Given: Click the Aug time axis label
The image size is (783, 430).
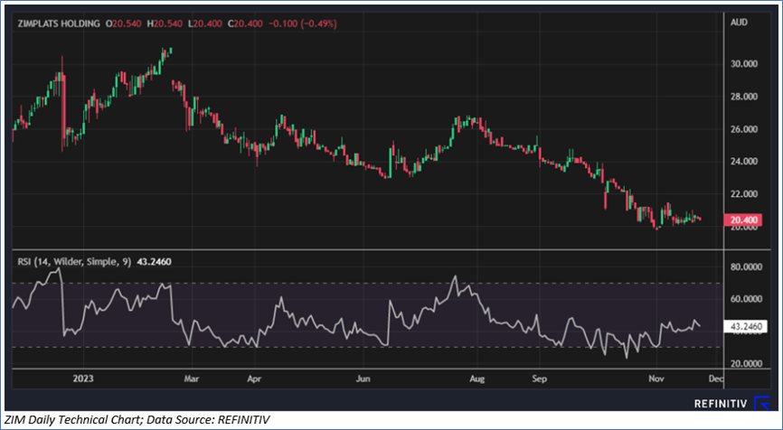Looking at the screenshot, I should pyautogui.click(x=477, y=379).
